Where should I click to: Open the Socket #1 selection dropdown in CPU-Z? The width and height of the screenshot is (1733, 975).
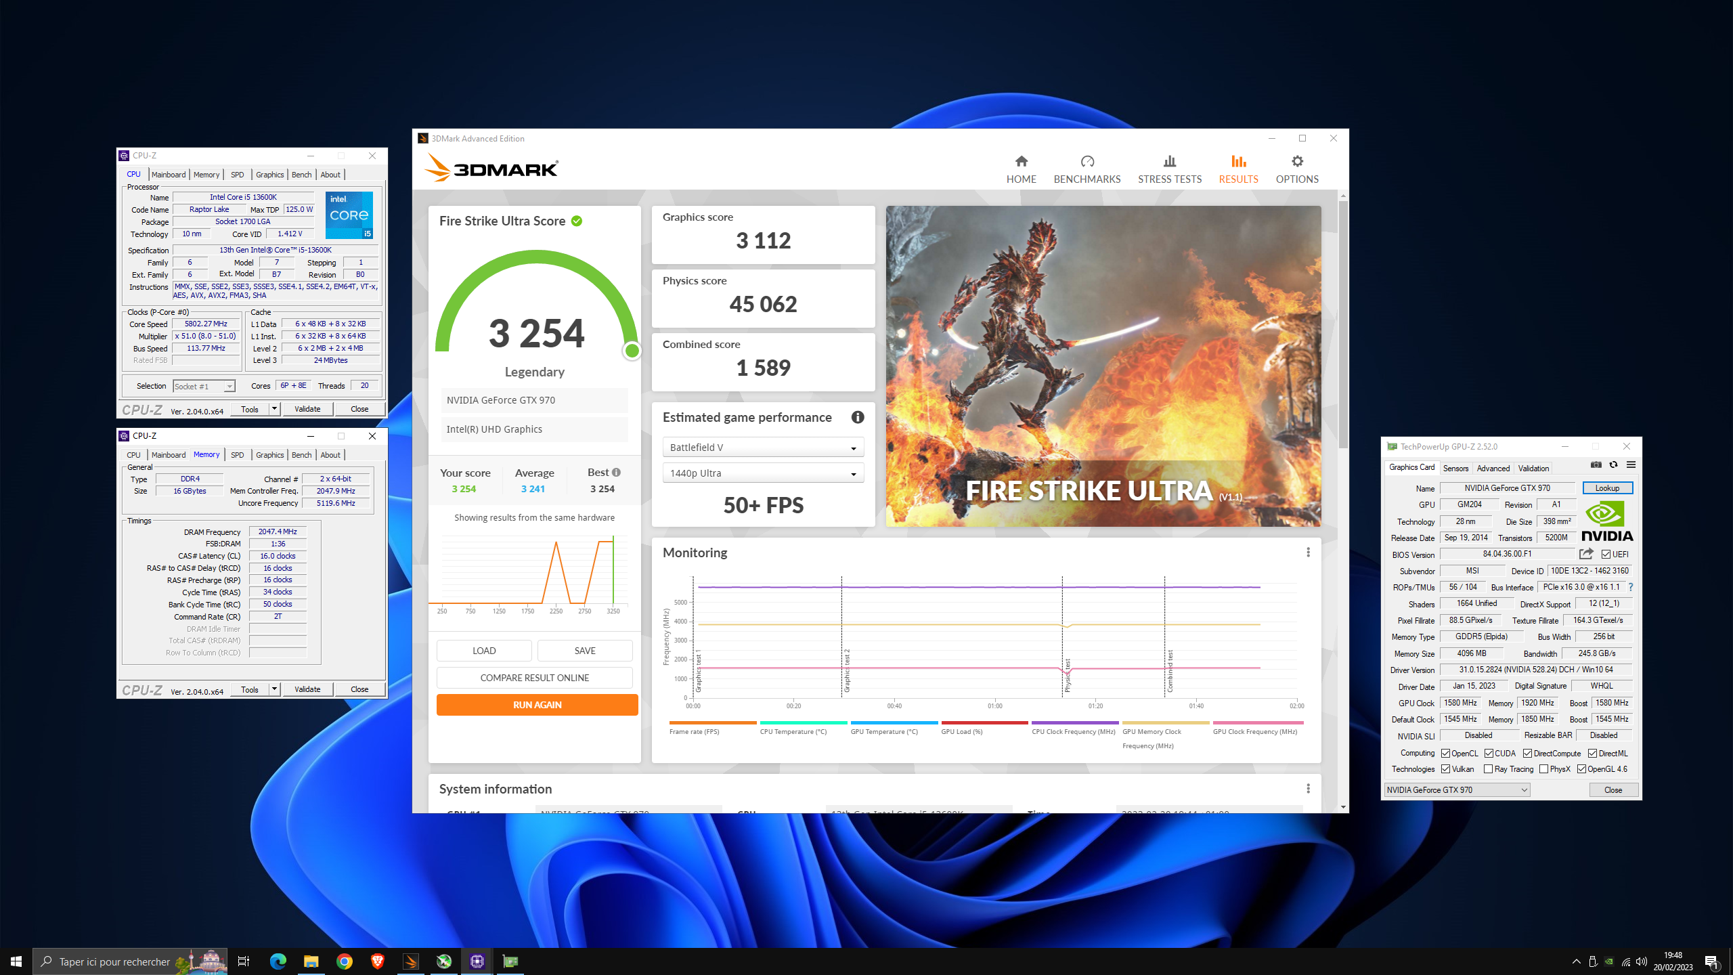pos(204,386)
